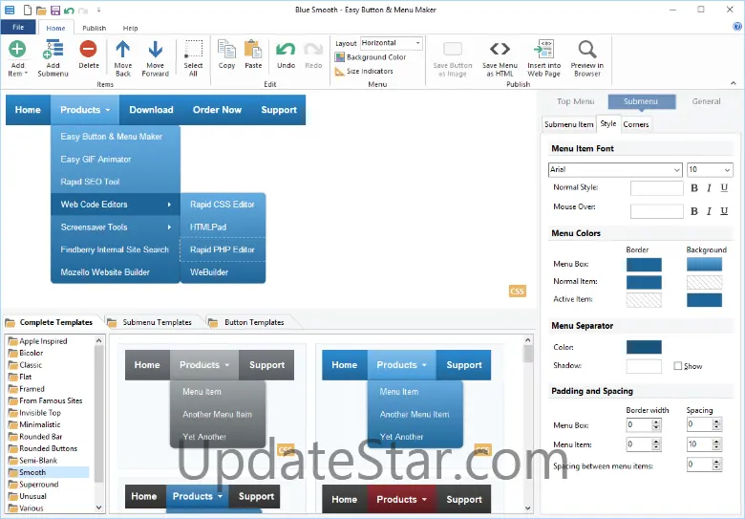745x519 pixels.
Task: Click Insert into Web Page icon
Action: [543, 49]
